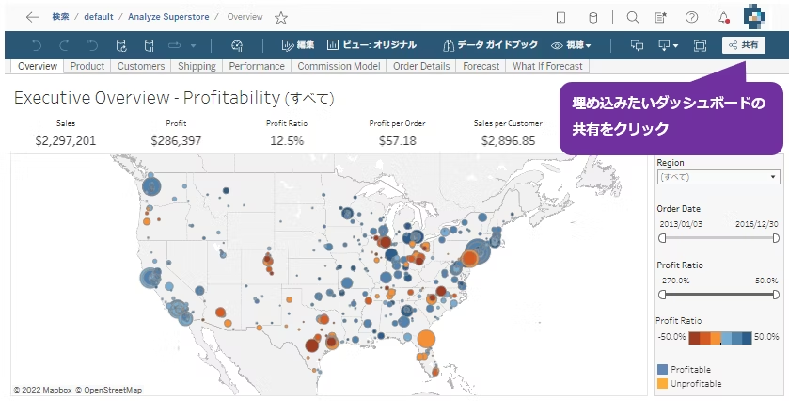The image size is (789, 401).
Task: Open the notifications bell
Action: pos(723,18)
